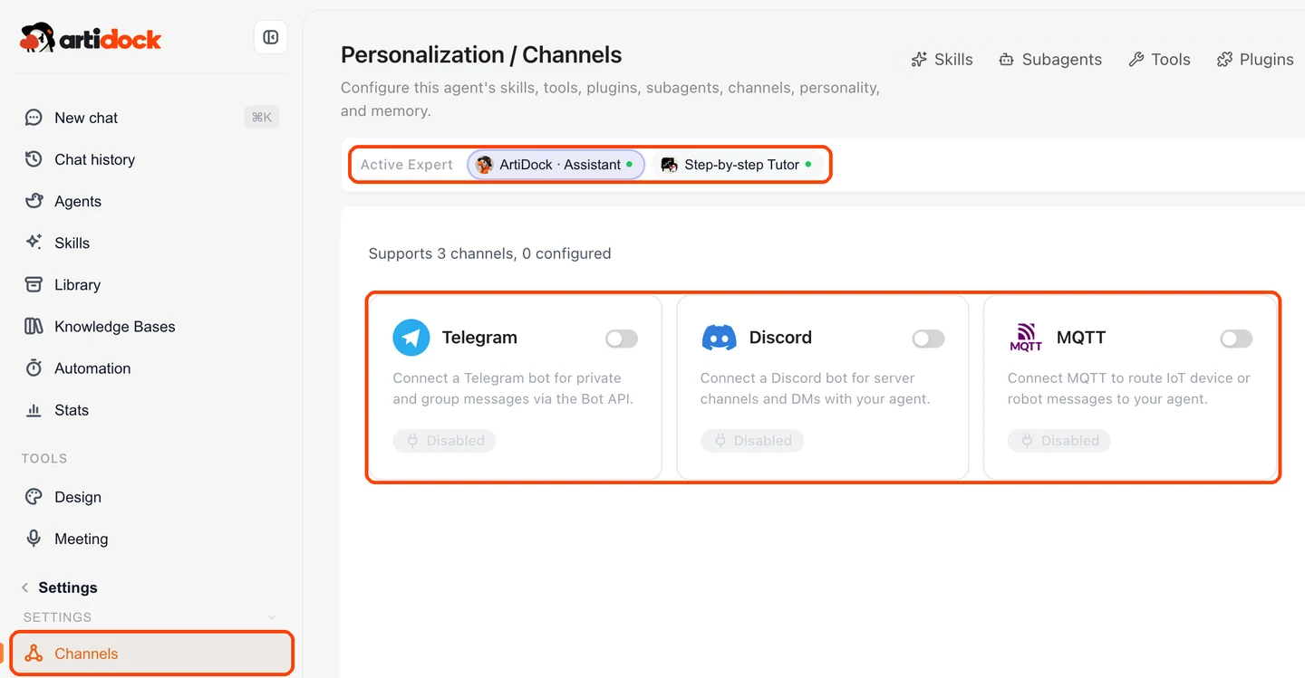Switch to the Plugins tab

[x=1255, y=60]
